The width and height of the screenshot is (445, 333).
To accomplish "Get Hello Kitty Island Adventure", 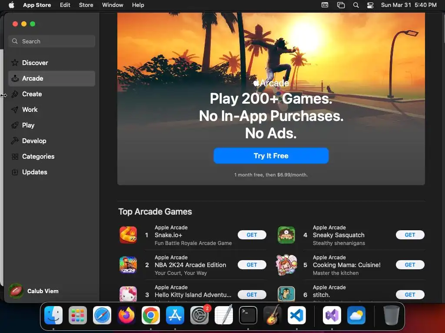I will point(252,295).
